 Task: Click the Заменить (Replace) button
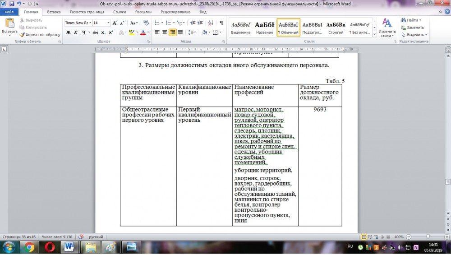point(414,28)
